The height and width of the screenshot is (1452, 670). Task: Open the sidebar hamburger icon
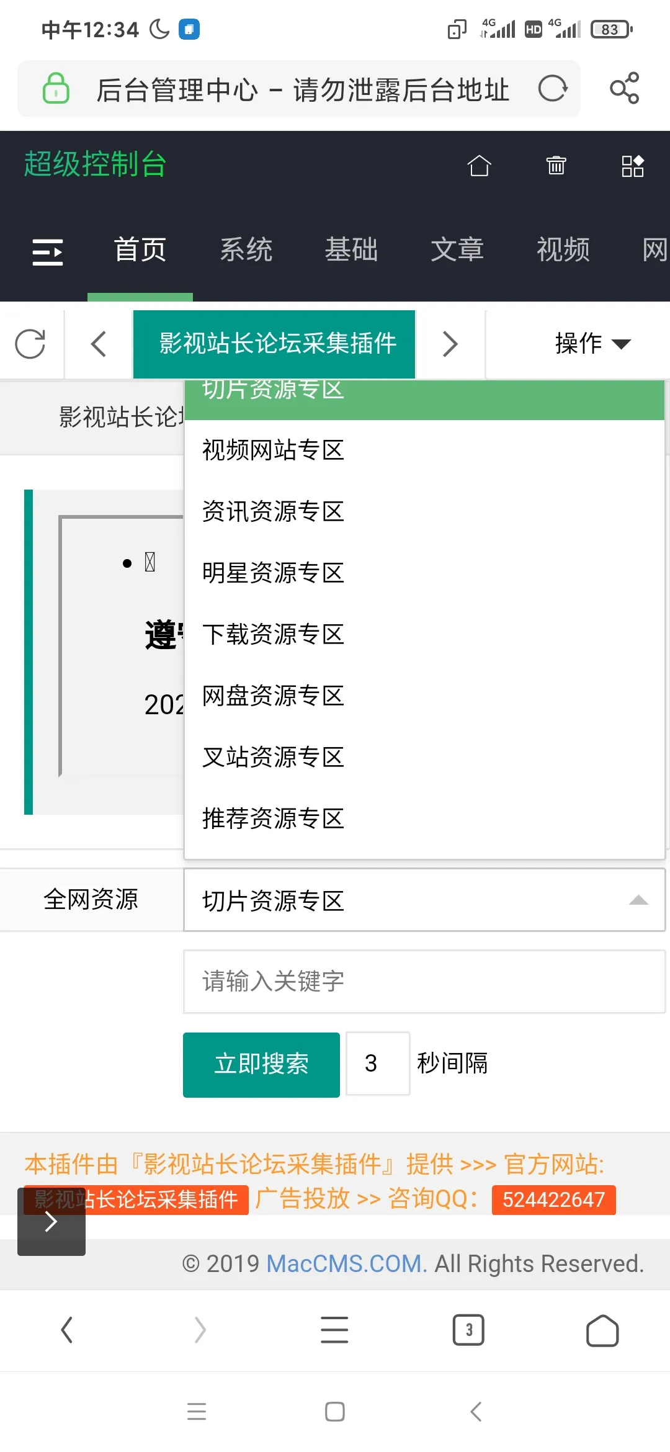(48, 251)
